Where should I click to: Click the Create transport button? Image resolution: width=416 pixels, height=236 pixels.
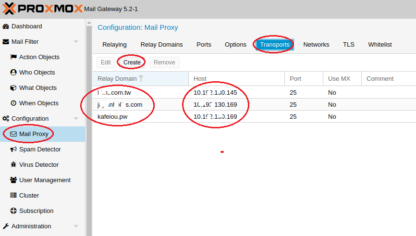(132, 62)
